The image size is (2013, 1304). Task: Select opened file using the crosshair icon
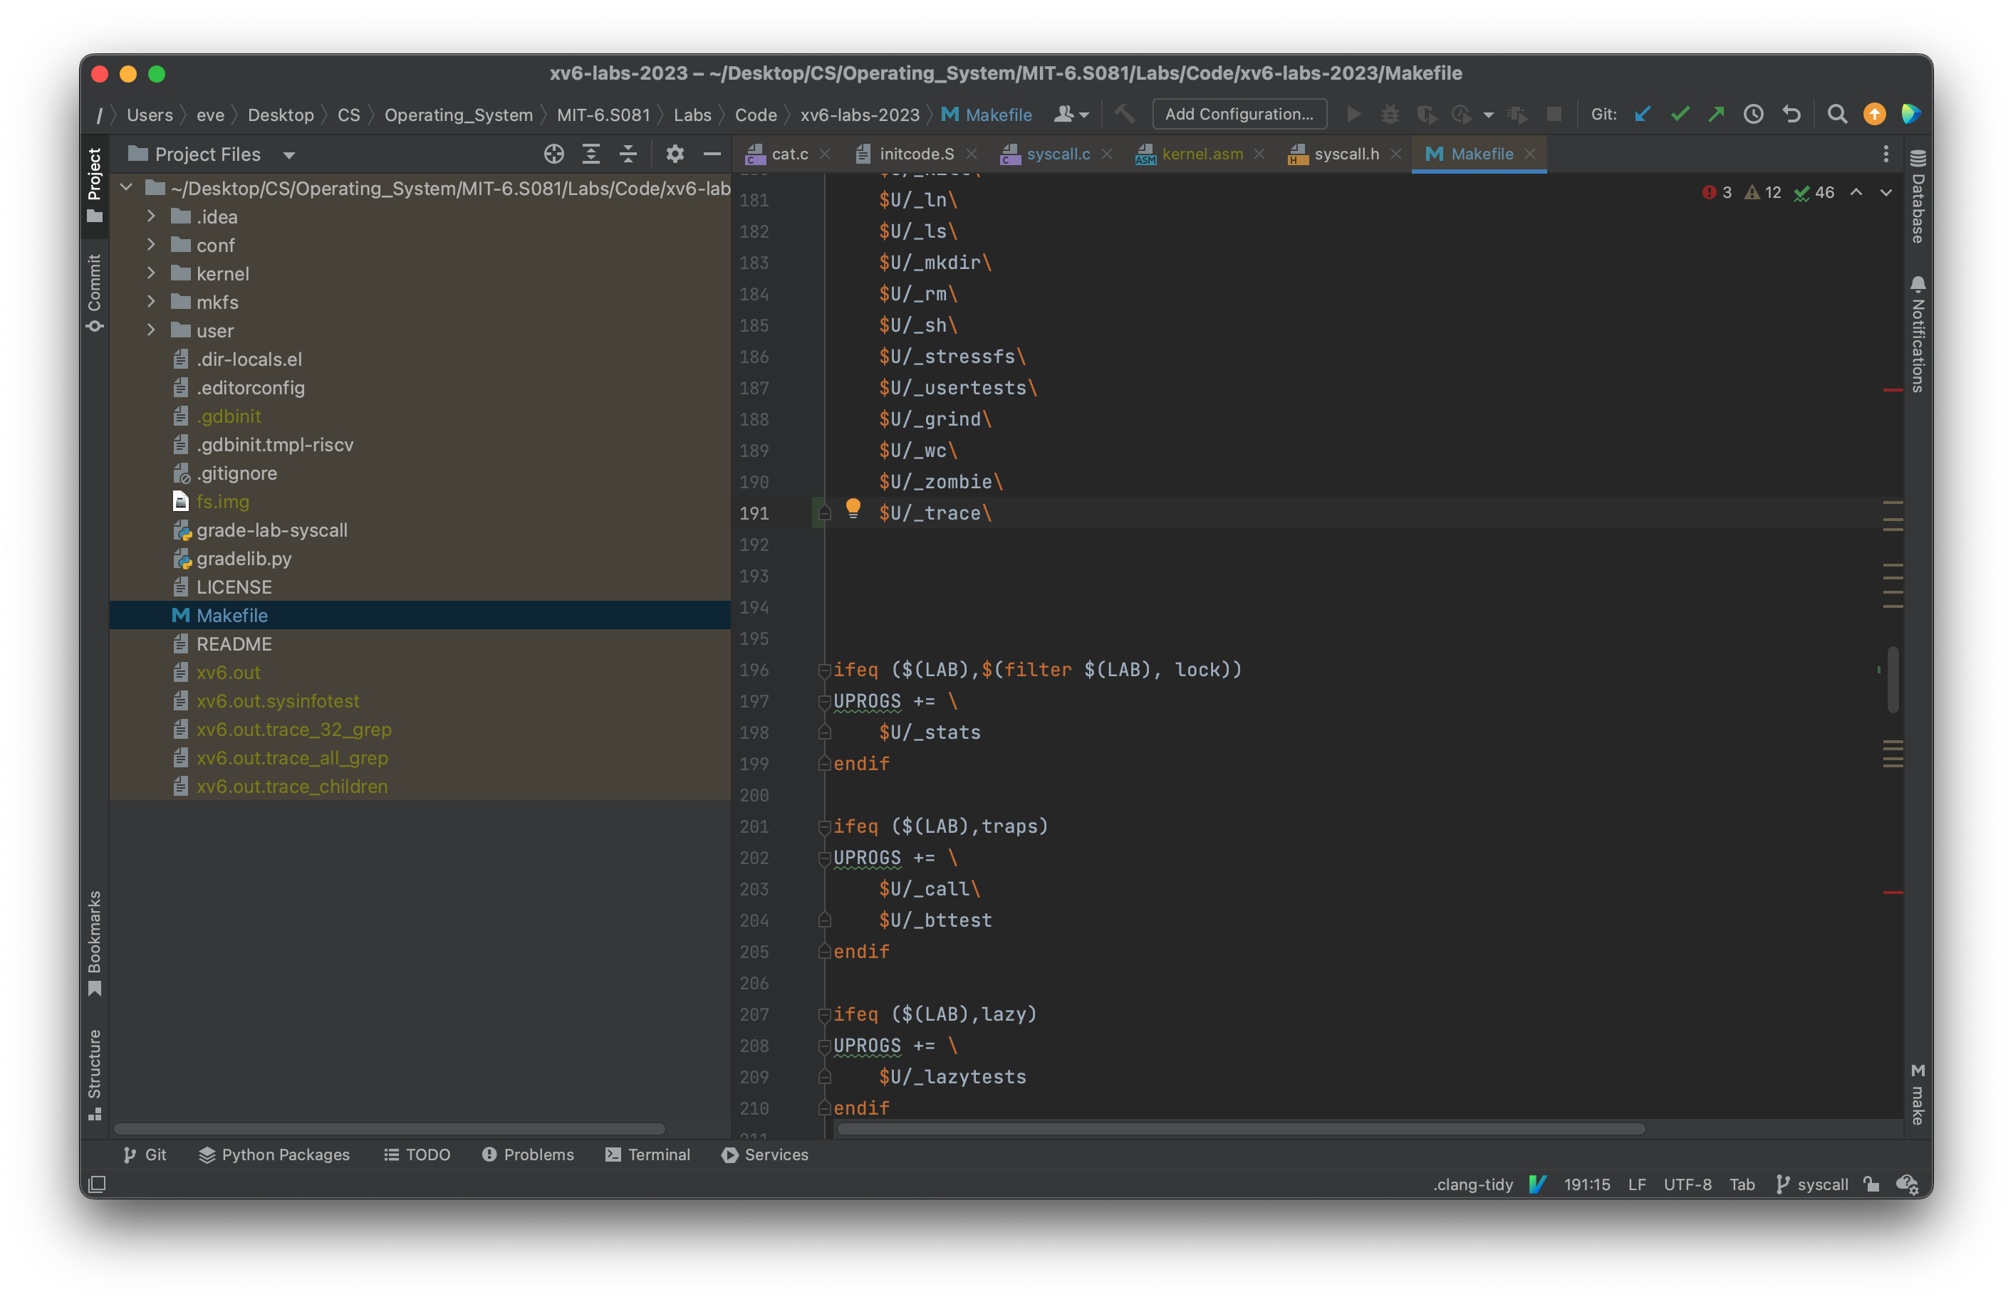tap(553, 154)
